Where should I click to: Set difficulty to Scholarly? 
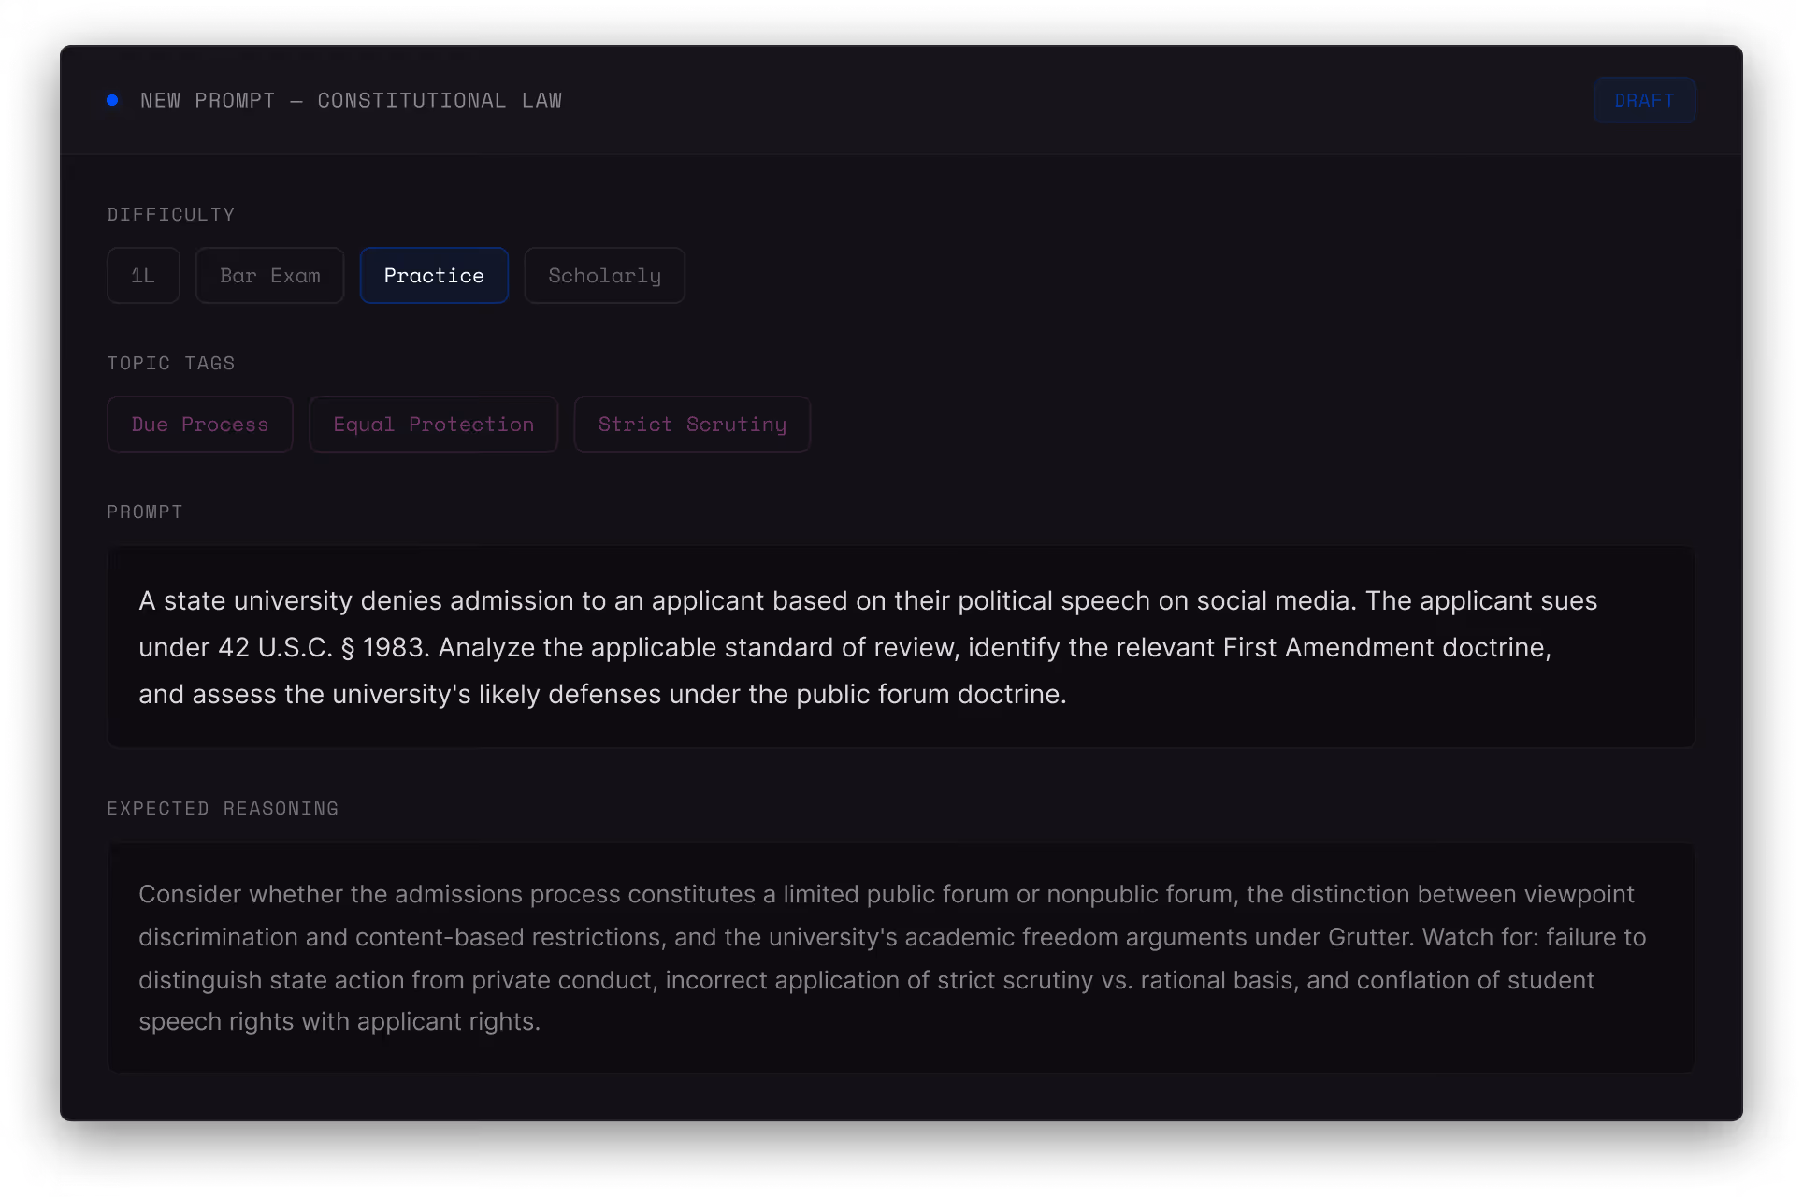point(604,276)
